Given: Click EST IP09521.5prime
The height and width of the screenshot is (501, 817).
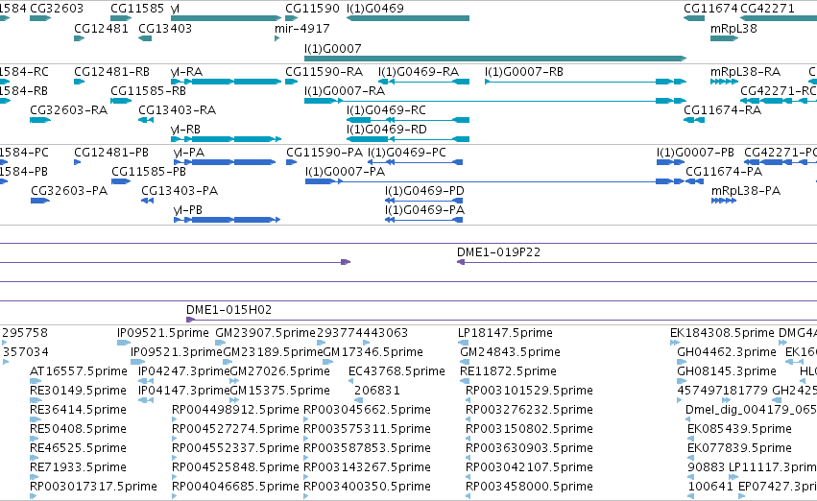Looking at the screenshot, I should point(163,333).
